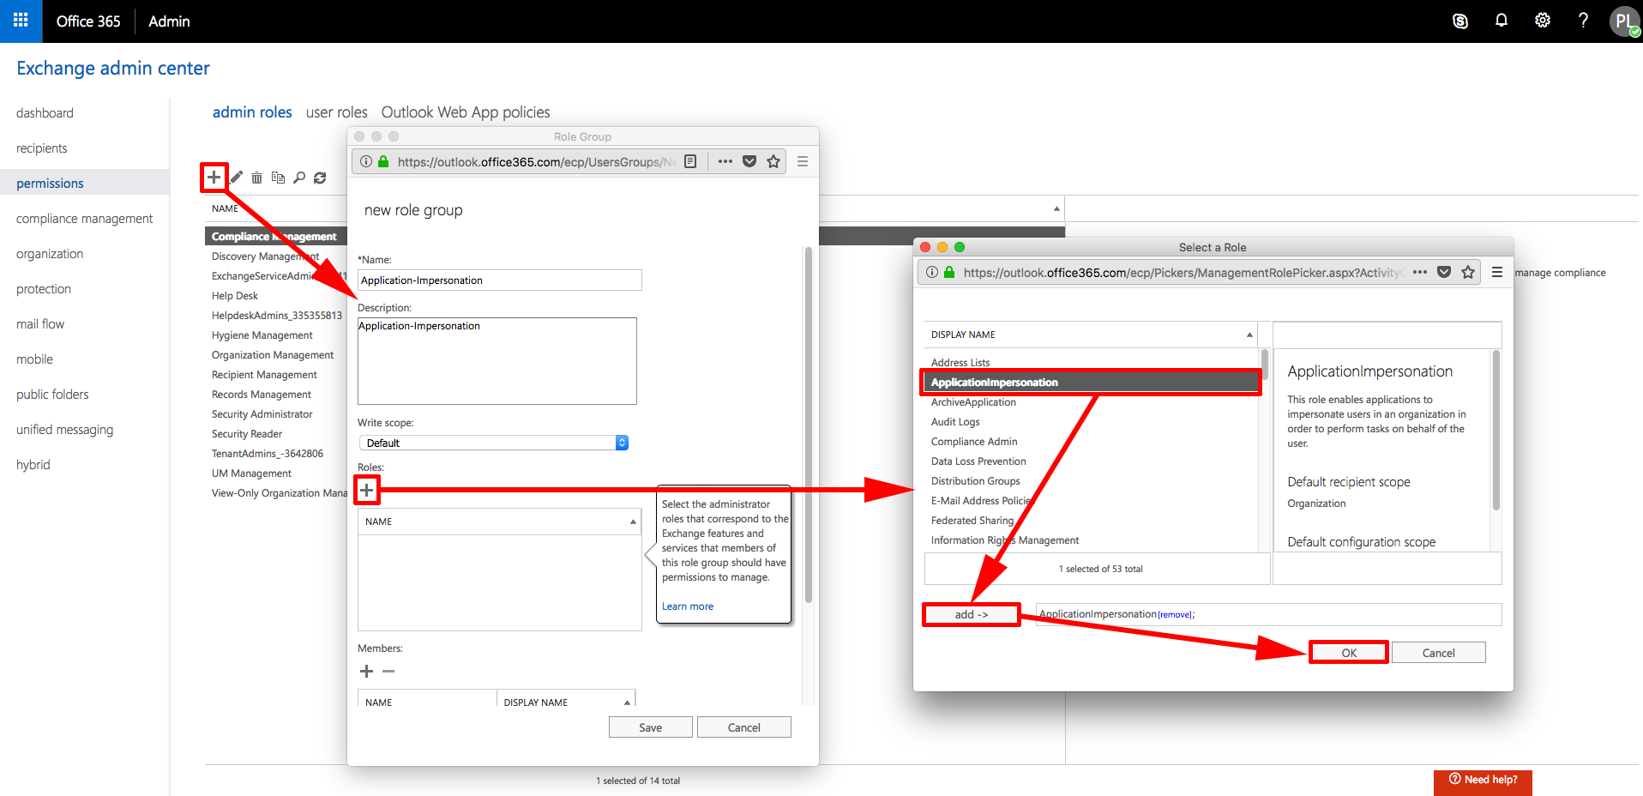The image size is (1643, 796).
Task: Select Organization Management role group row
Action: tap(273, 355)
